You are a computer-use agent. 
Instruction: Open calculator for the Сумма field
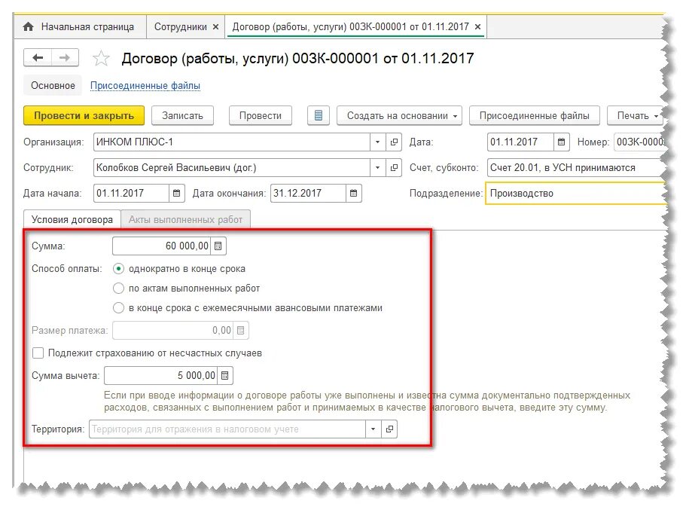tap(218, 246)
